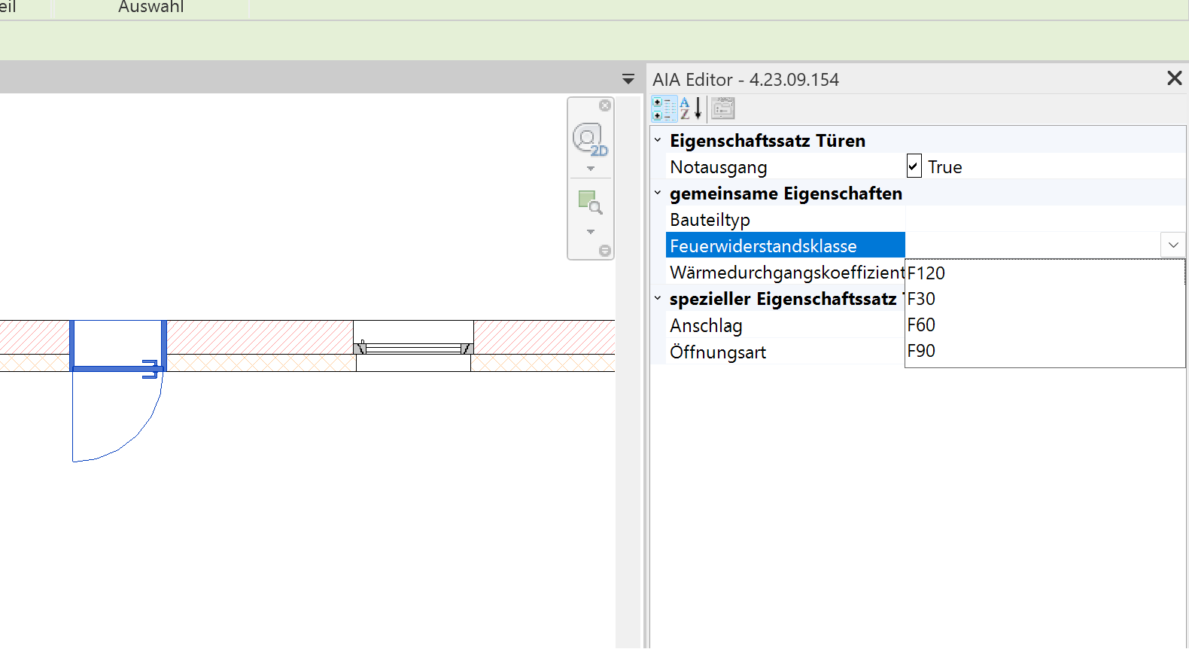This screenshot has height=649, width=1189.
Task: Close the navigation bar with the small X
Action: [604, 105]
